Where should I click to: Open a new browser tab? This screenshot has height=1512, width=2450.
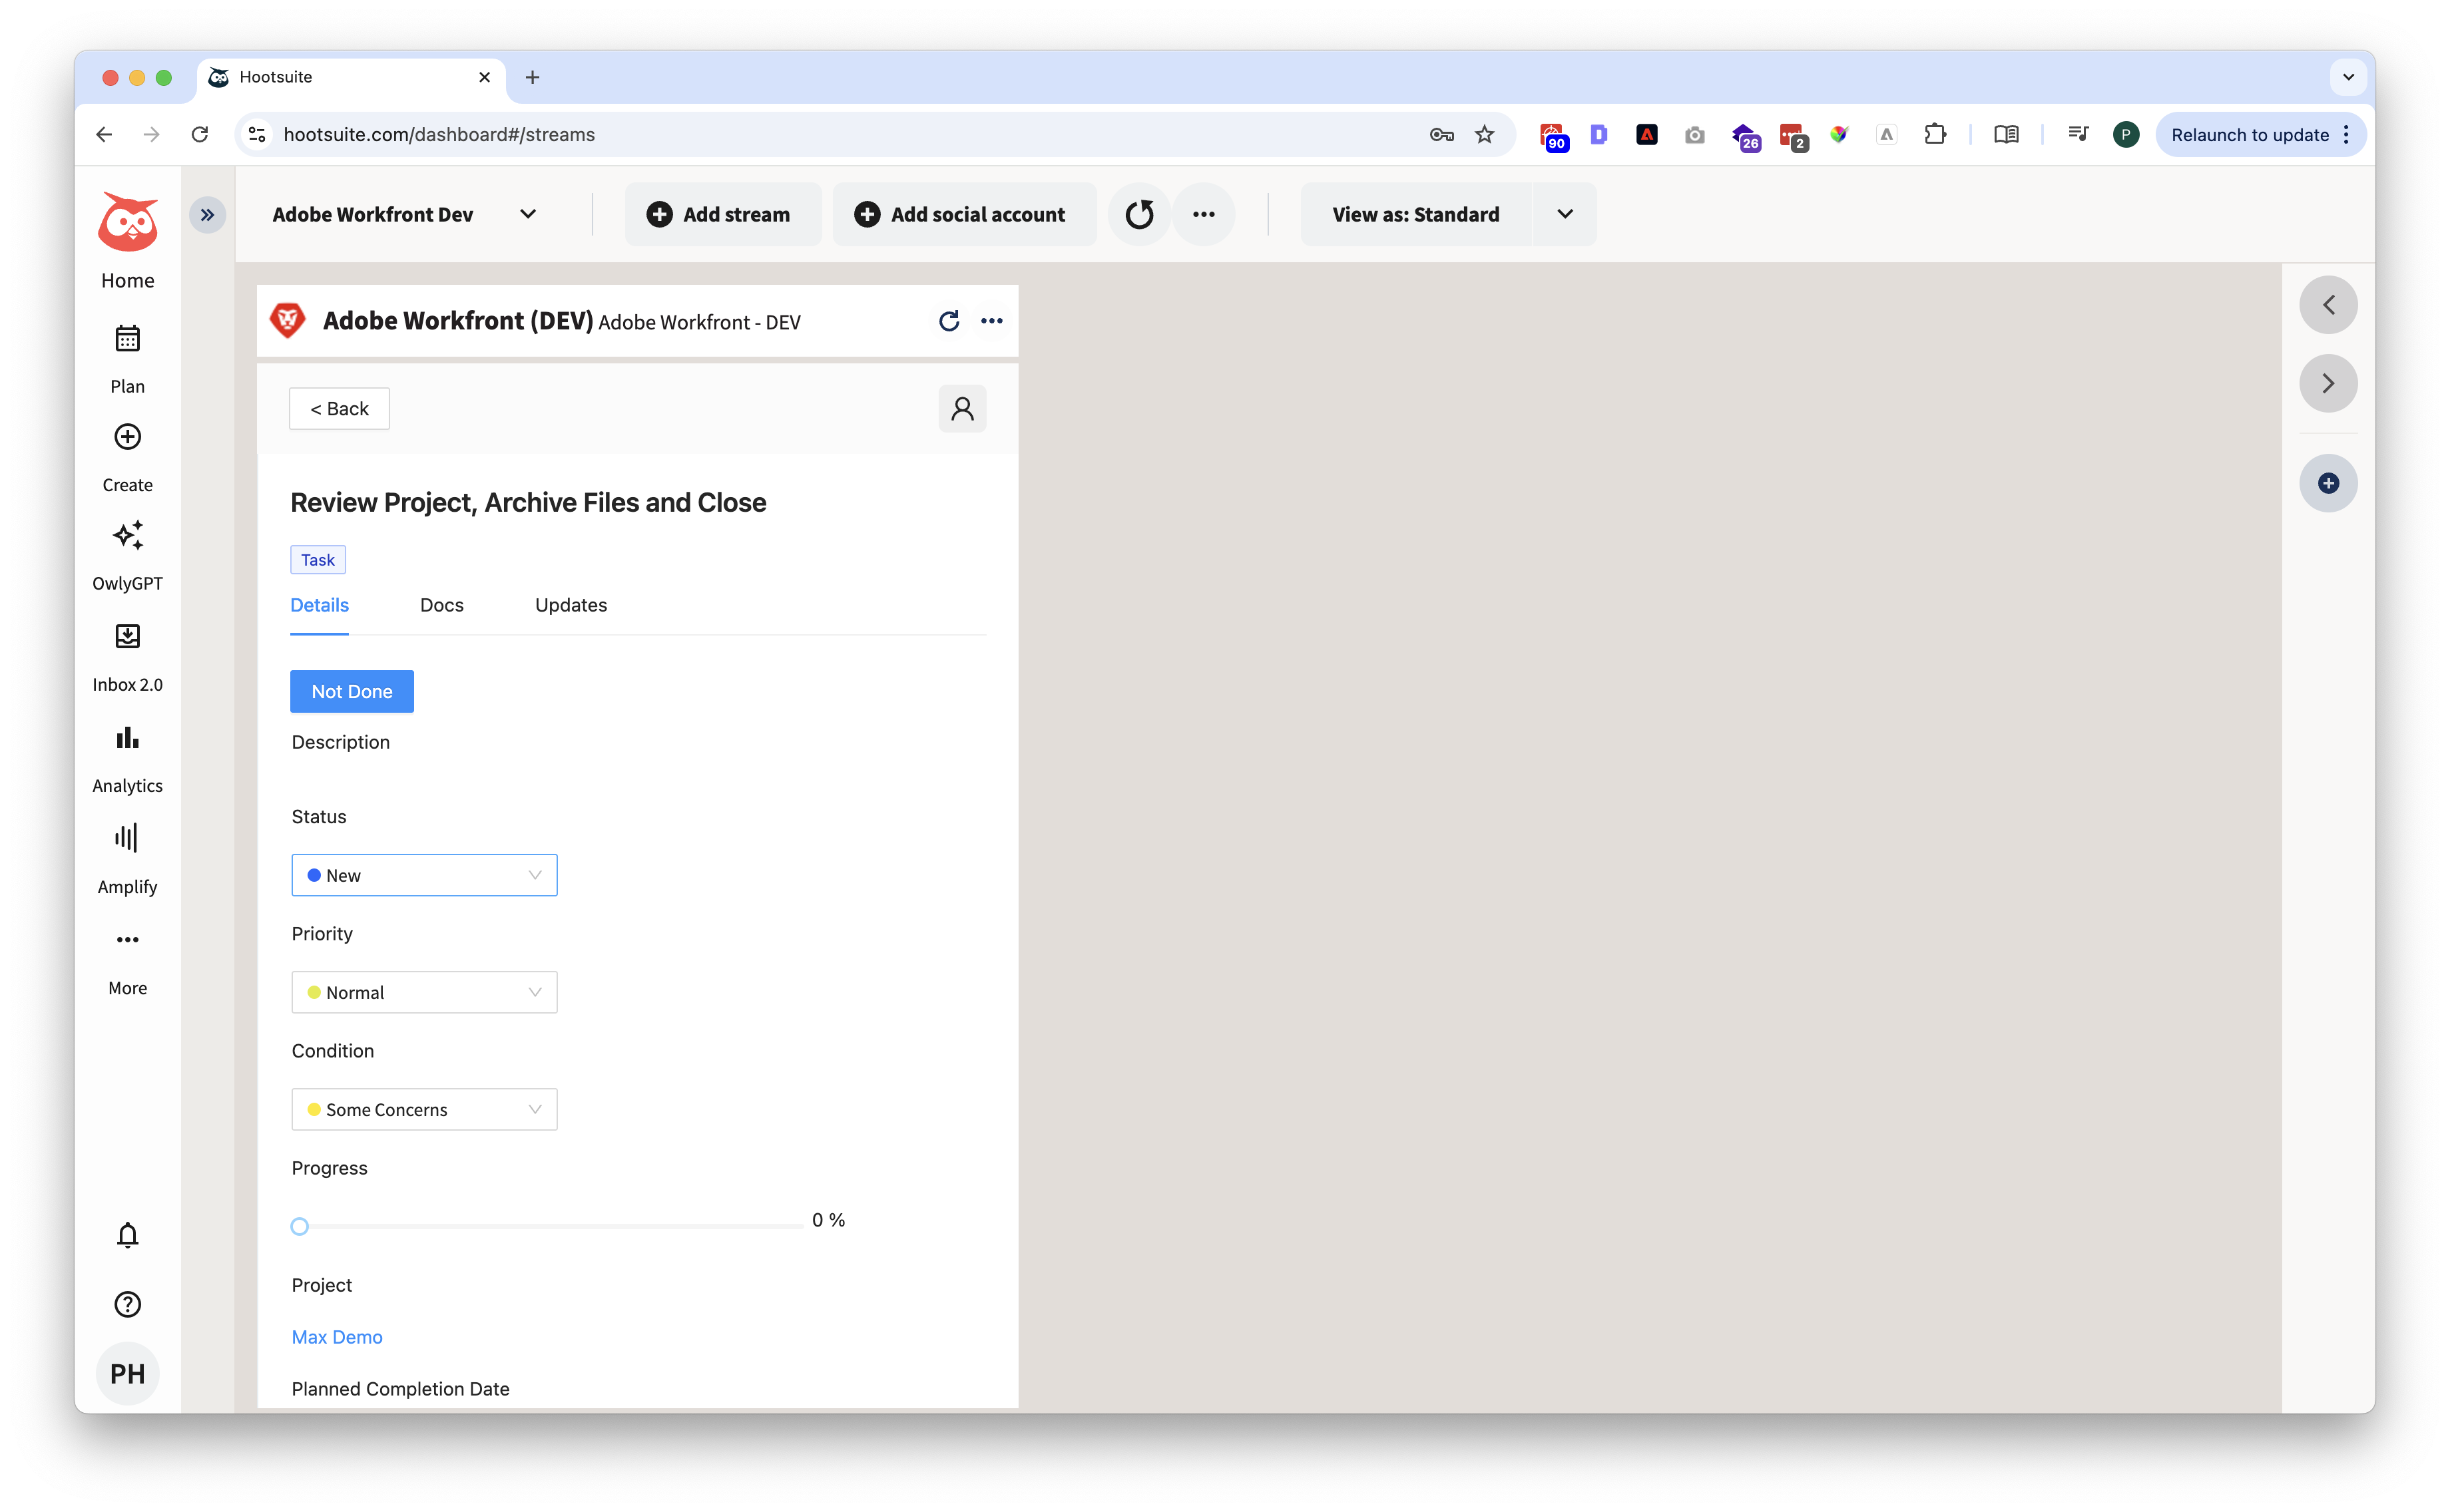[x=532, y=77]
